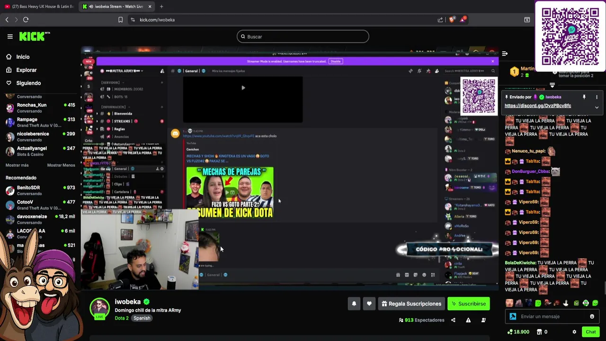Open chat settings gear icon
Viewport: 606px width, 341px height.
[x=574, y=332]
